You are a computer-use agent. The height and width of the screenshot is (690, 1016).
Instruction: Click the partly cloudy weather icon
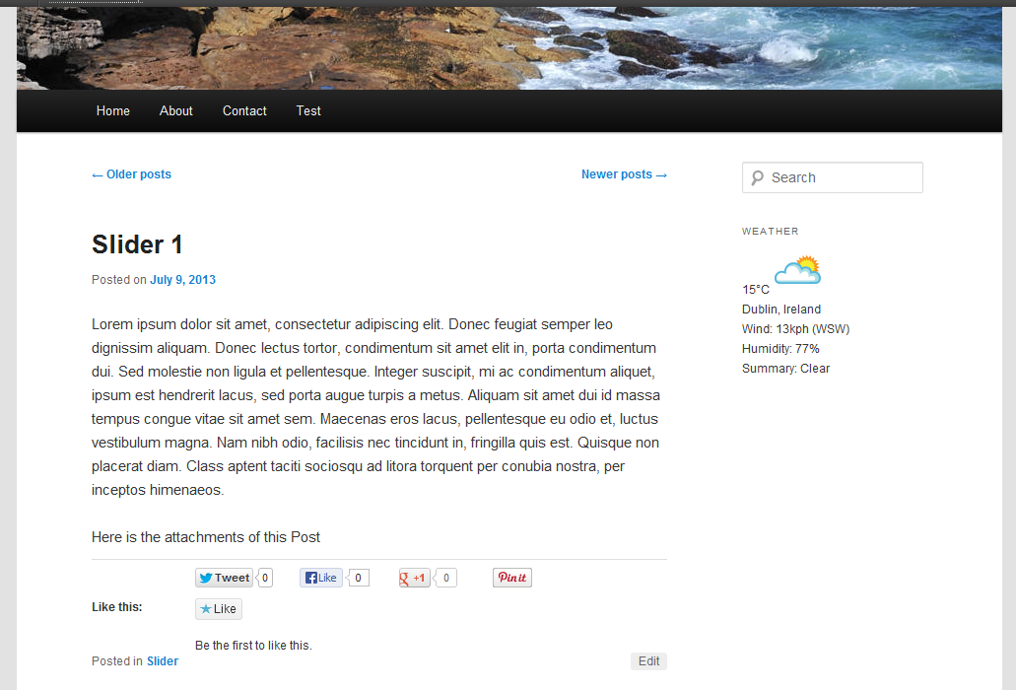coord(796,270)
